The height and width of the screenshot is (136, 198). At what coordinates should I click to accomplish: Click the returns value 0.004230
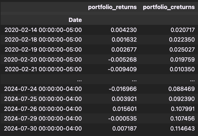[124, 30]
